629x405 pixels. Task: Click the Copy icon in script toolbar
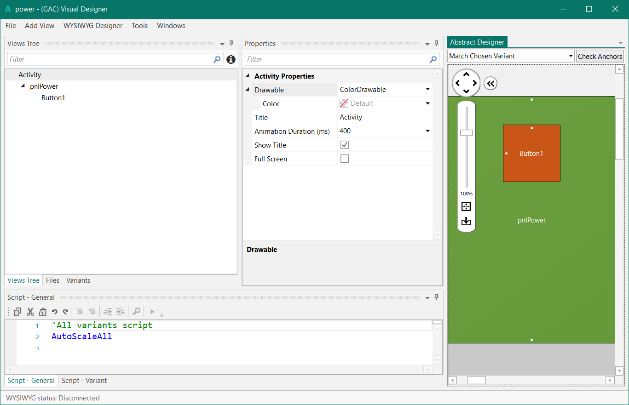[17, 312]
